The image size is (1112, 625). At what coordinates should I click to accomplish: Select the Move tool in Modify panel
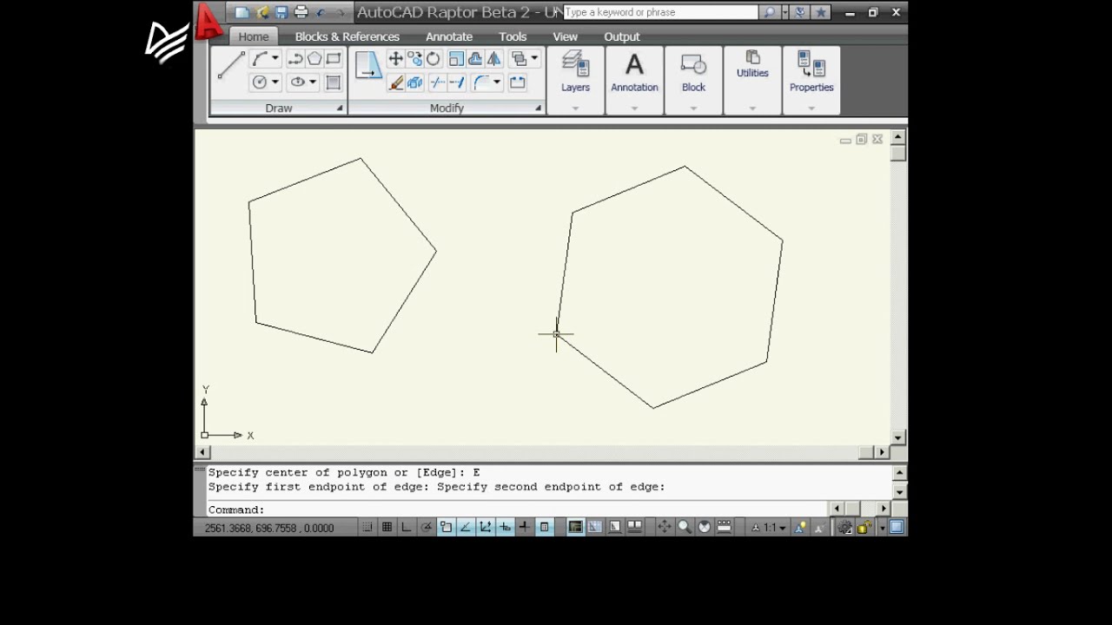click(x=395, y=59)
